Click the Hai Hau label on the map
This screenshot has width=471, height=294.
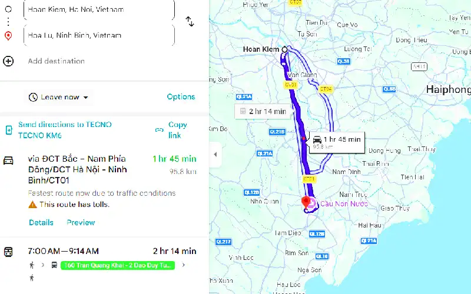tap(370, 225)
